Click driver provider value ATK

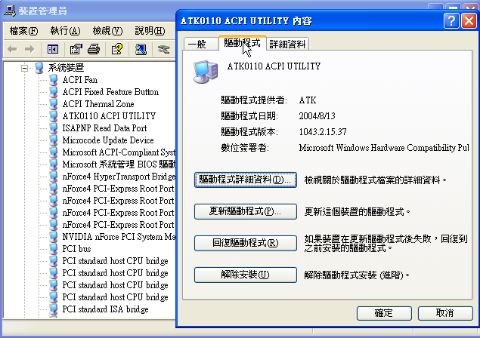coord(308,100)
